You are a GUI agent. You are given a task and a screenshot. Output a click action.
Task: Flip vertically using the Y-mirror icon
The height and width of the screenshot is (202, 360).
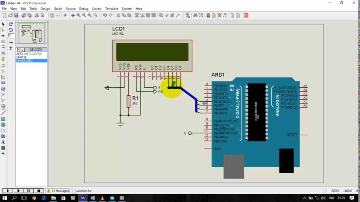pos(11,48)
